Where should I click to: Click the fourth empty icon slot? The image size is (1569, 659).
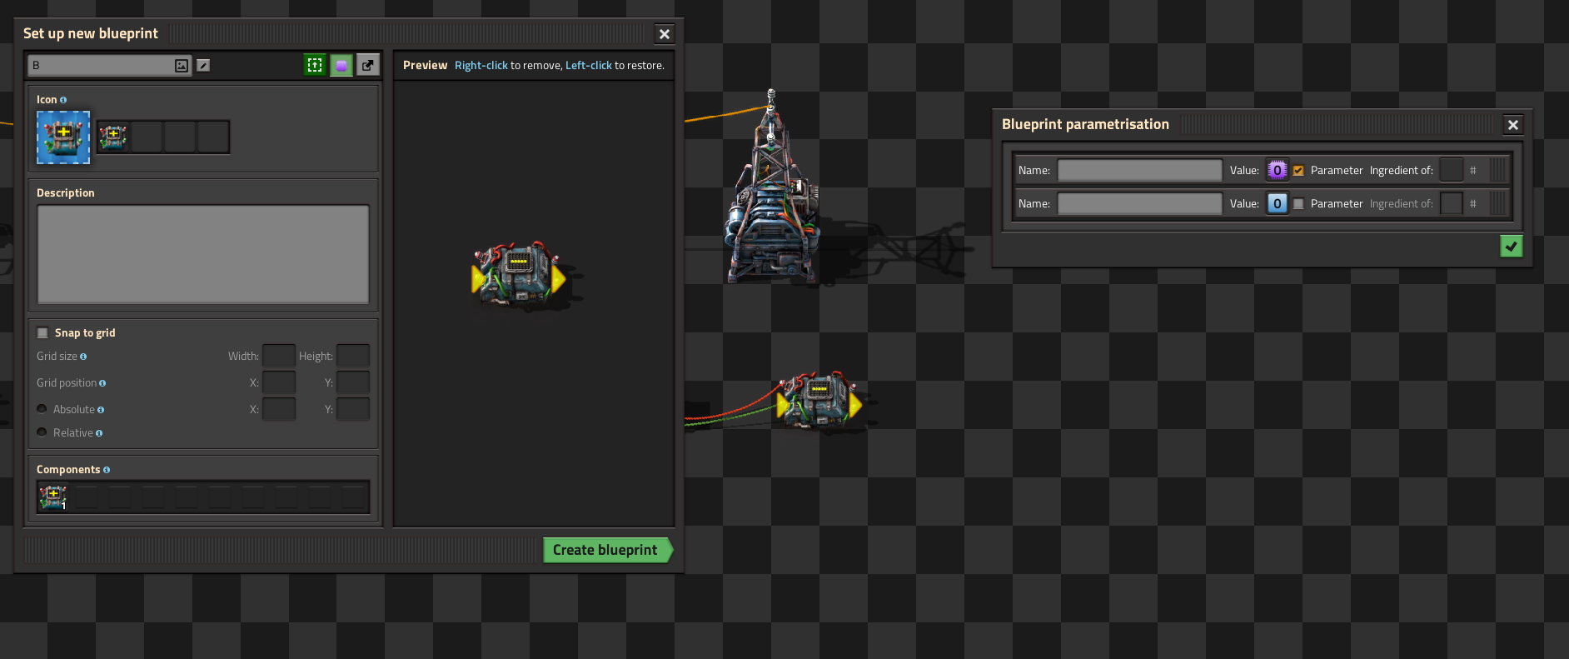tap(213, 137)
